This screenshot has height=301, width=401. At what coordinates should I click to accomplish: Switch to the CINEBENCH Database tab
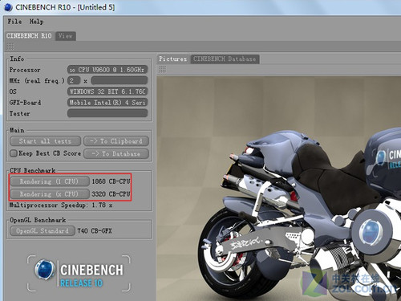pos(225,59)
